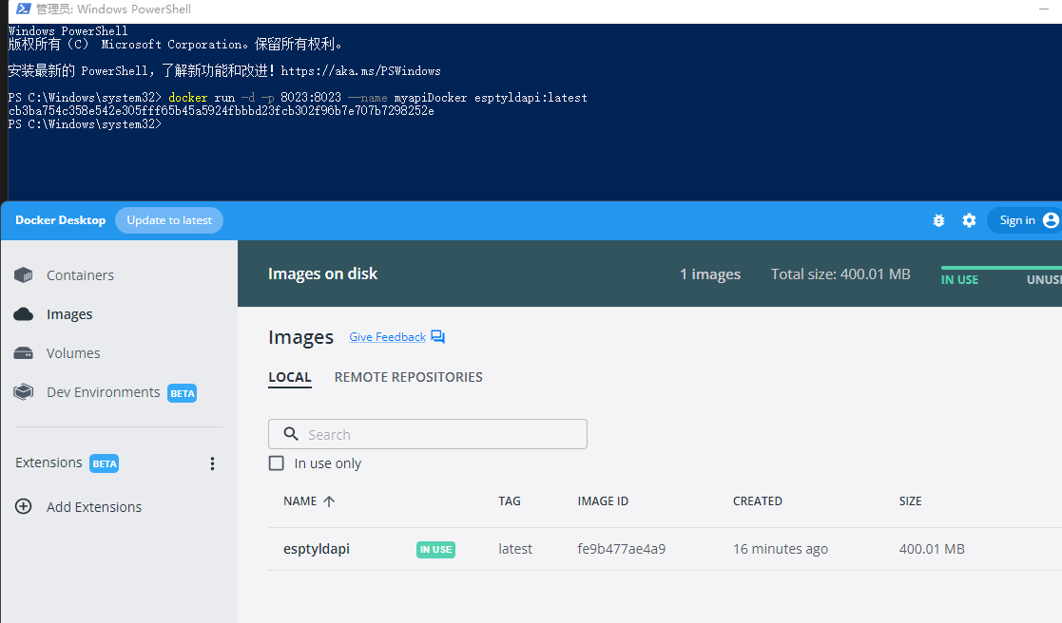Open Docker Desktop settings gear
This screenshot has width=1062, height=623.
(x=969, y=220)
